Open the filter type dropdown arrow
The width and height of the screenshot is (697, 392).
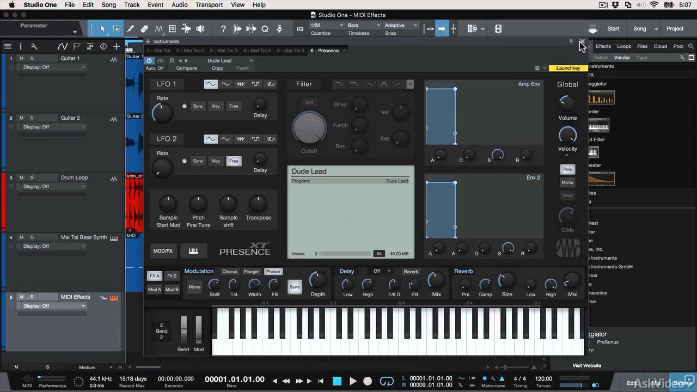(410, 84)
